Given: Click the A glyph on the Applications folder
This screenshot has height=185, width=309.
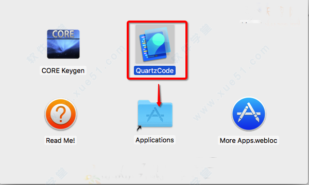Looking at the screenshot, I should pos(156,116).
